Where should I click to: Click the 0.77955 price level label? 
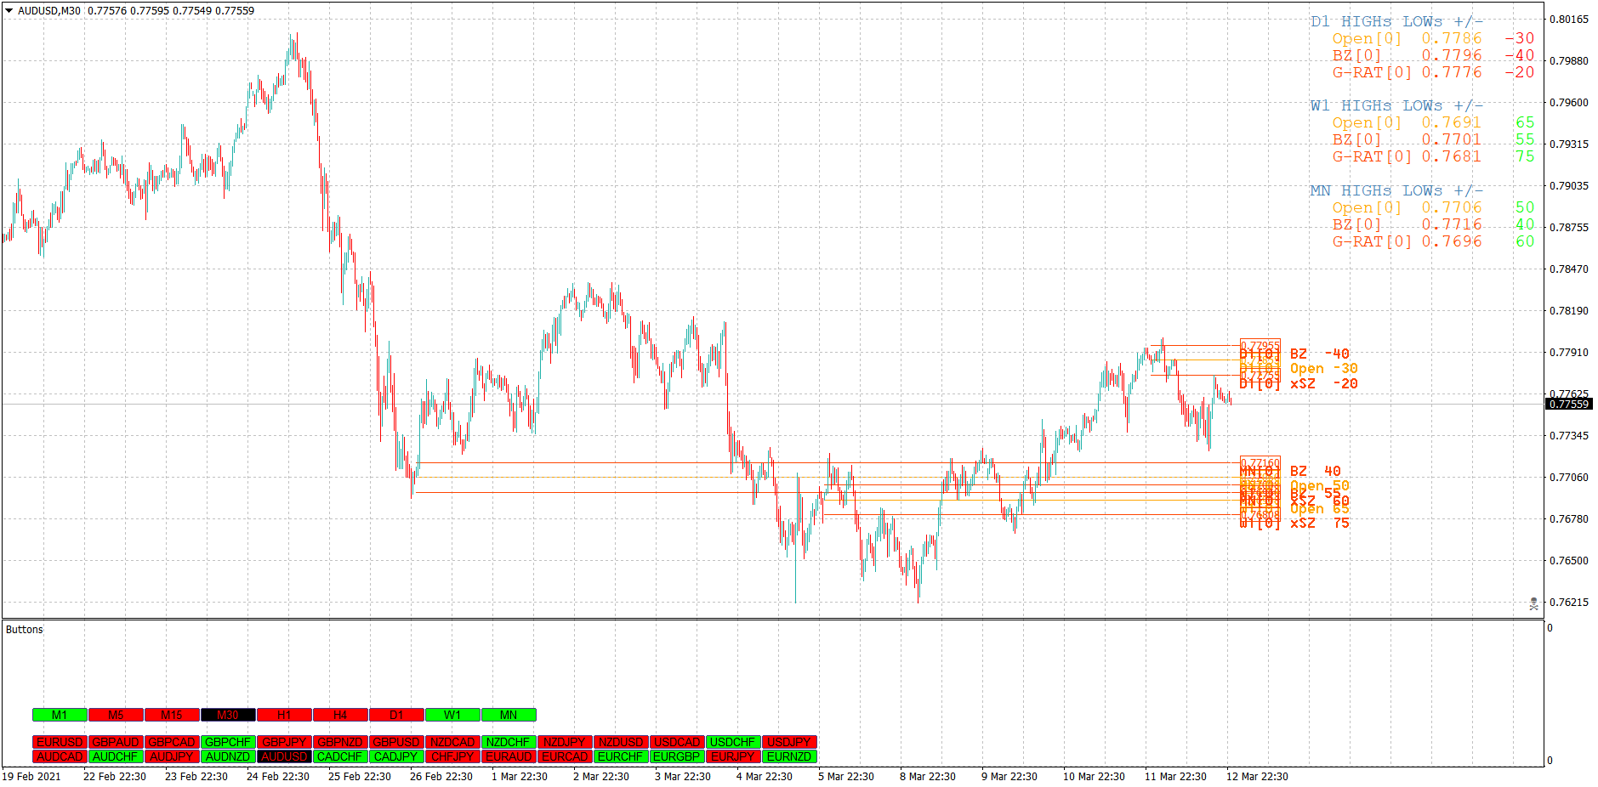[1260, 345]
